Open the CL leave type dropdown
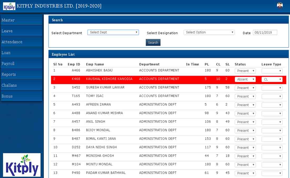This screenshot has height=178, width=290. point(272,79)
